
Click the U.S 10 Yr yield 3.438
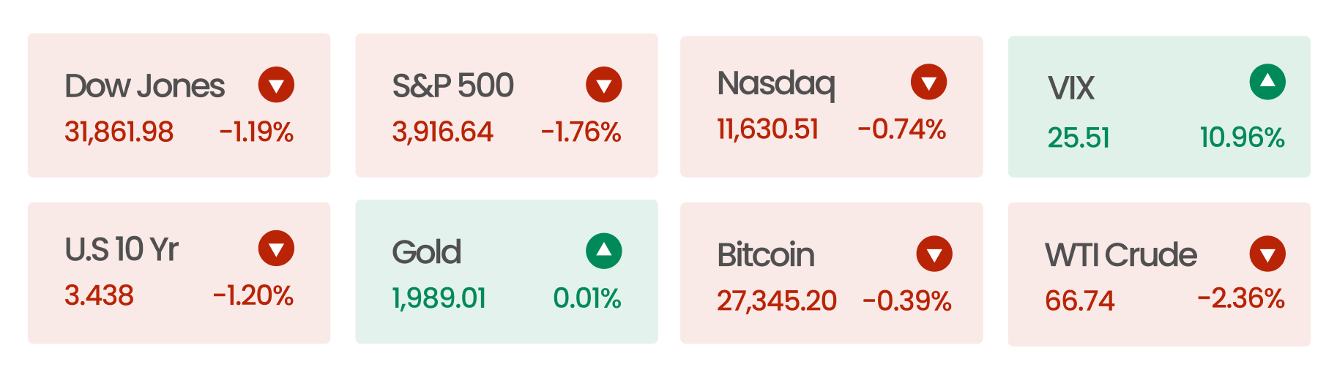point(99,295)
